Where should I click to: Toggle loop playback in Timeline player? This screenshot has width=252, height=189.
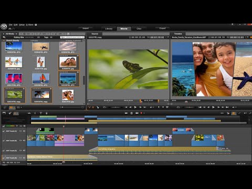pos(178,107)
